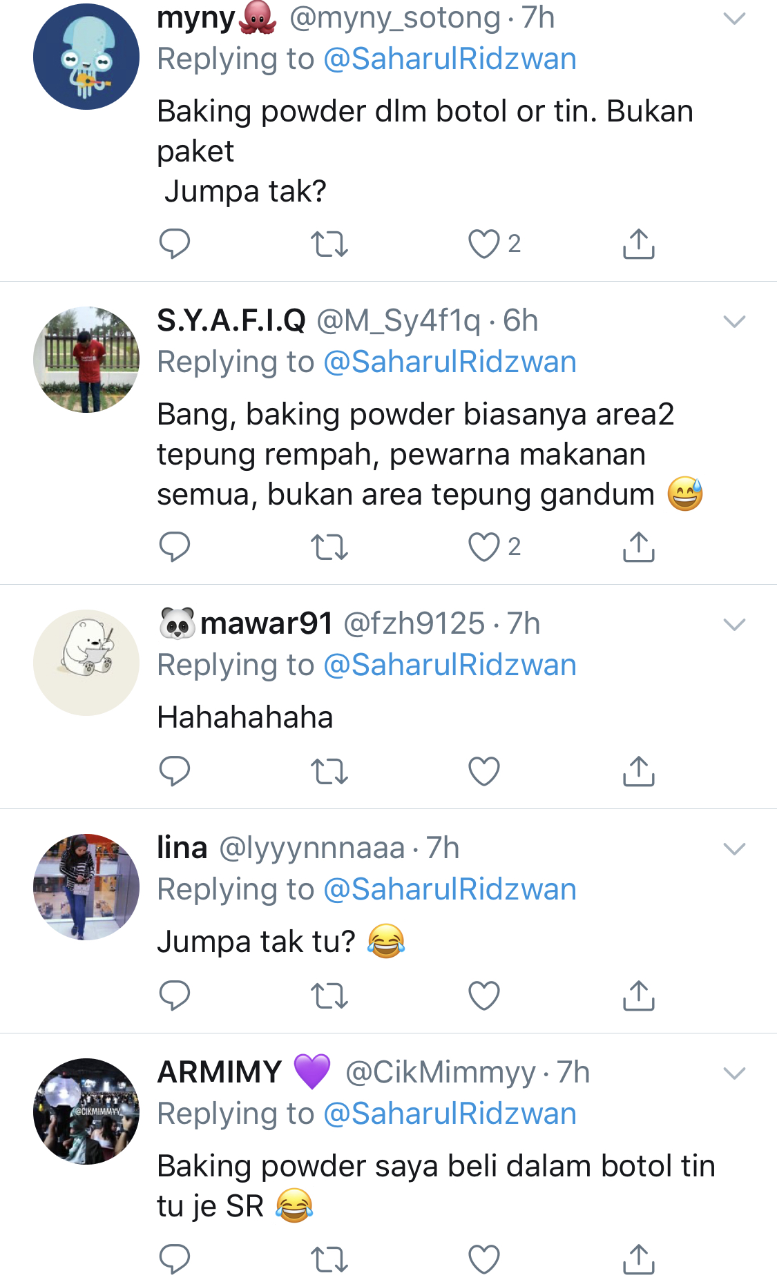Reply to myny's baking powder tweet
Screen dimensions: 777x1282
[x=175, y=244]
